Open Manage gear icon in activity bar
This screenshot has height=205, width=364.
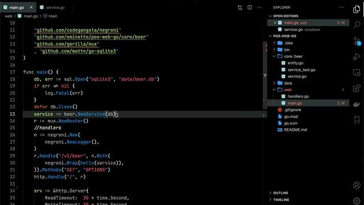[x=357, y=200]
